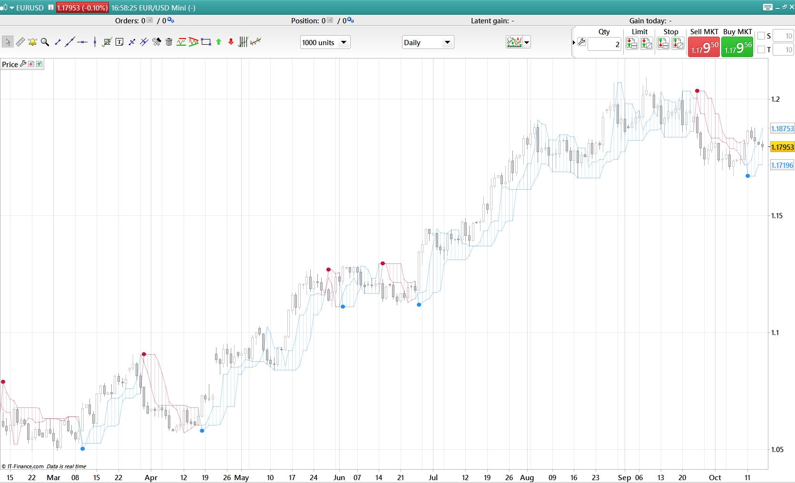Screen dimensions: 795x483
Task: Select the vertical lines cycle tool
Action: pyautogui.click(x=243, y=42)
